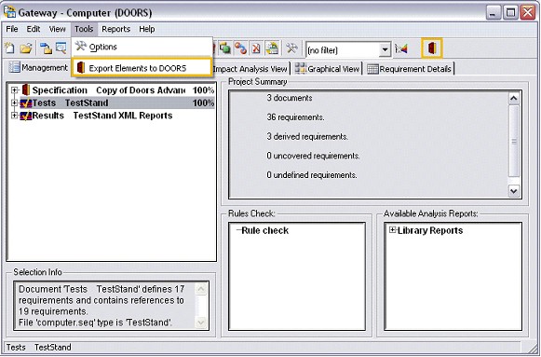Click the '3 derived requirements.' line
Viewport: 541px width, 357px height.
click(x=307, y=137)
